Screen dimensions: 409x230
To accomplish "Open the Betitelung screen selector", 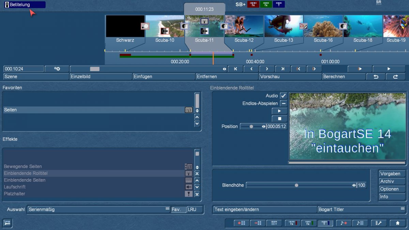I will 25,5.
